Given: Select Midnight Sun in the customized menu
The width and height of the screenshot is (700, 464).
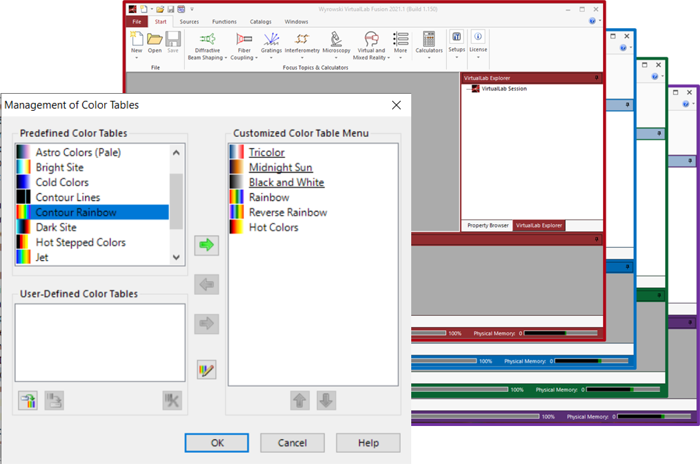Looking at the screenshot, I should [x=280, y=167].
